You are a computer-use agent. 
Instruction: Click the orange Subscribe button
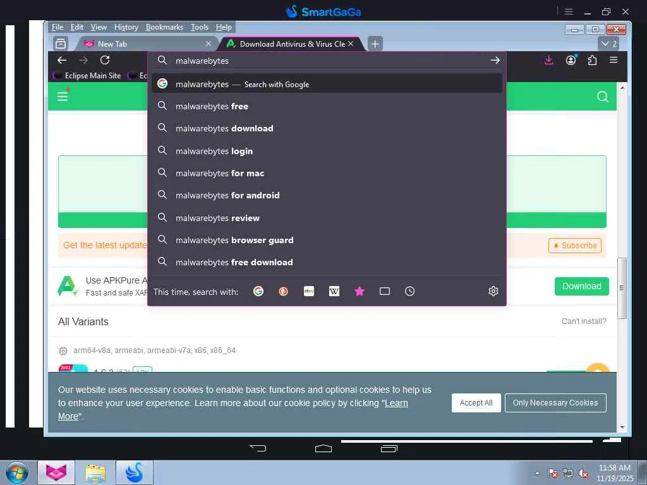tap(575, 246)
